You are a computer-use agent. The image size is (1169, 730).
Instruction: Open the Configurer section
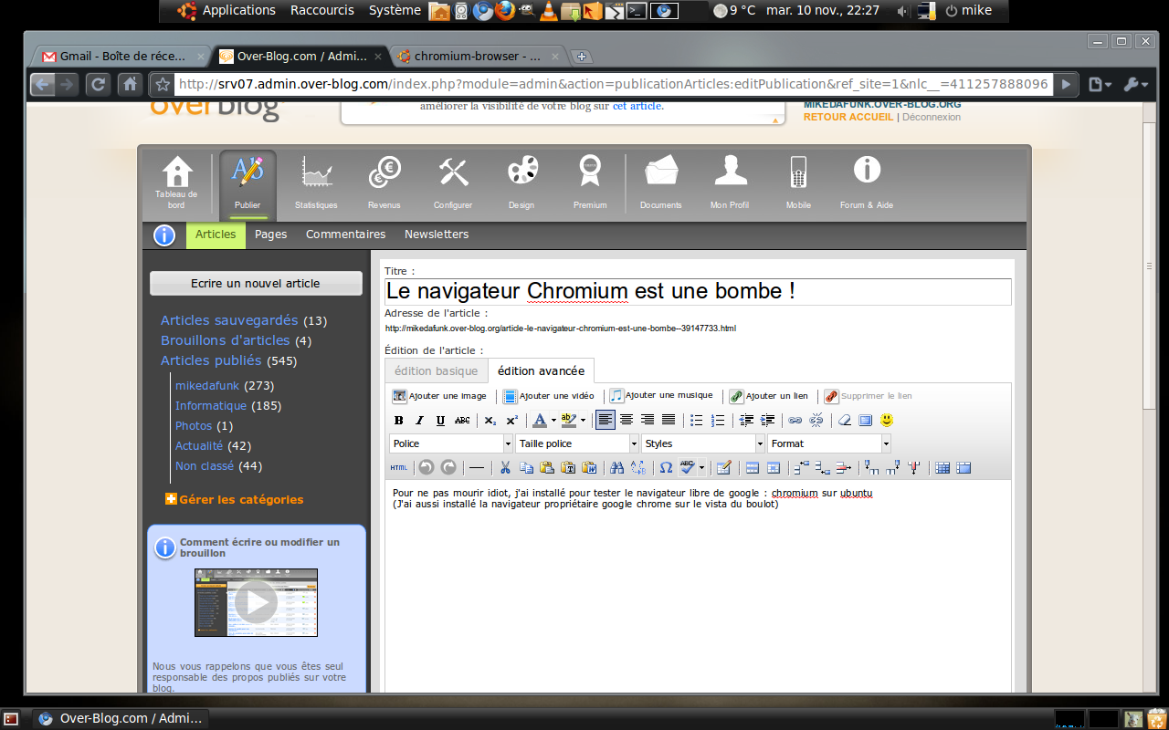pos(453,182)
